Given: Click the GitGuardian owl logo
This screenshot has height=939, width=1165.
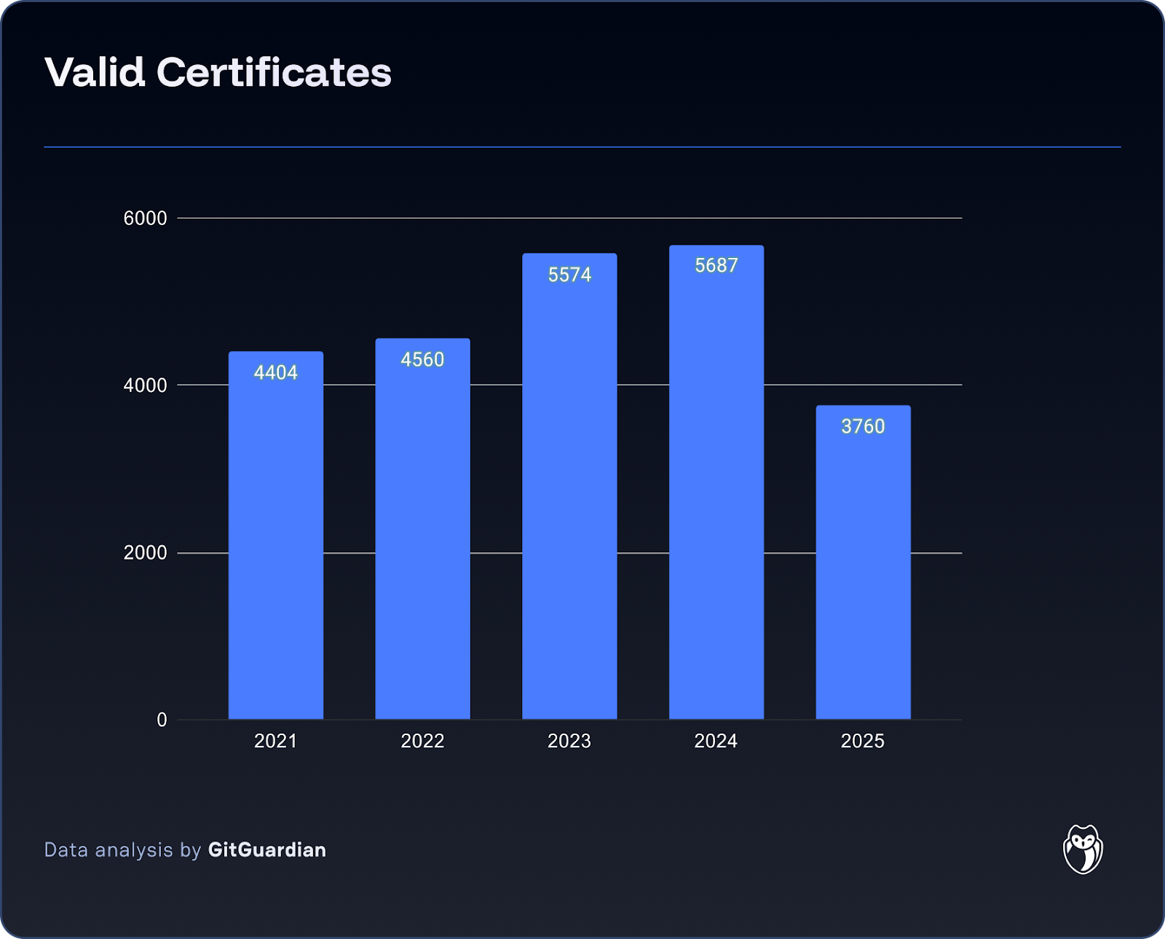Looking at the screenshot, I should click(x=1083, y=849).
